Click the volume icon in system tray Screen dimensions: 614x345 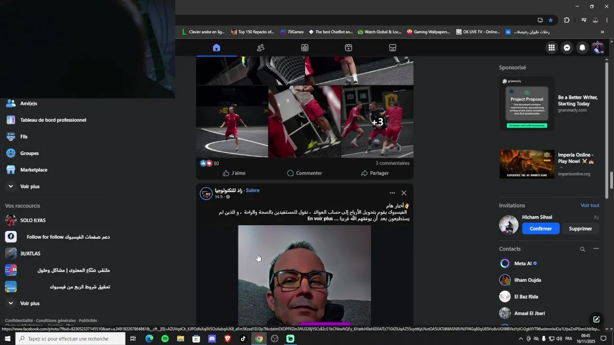(559, 339)
